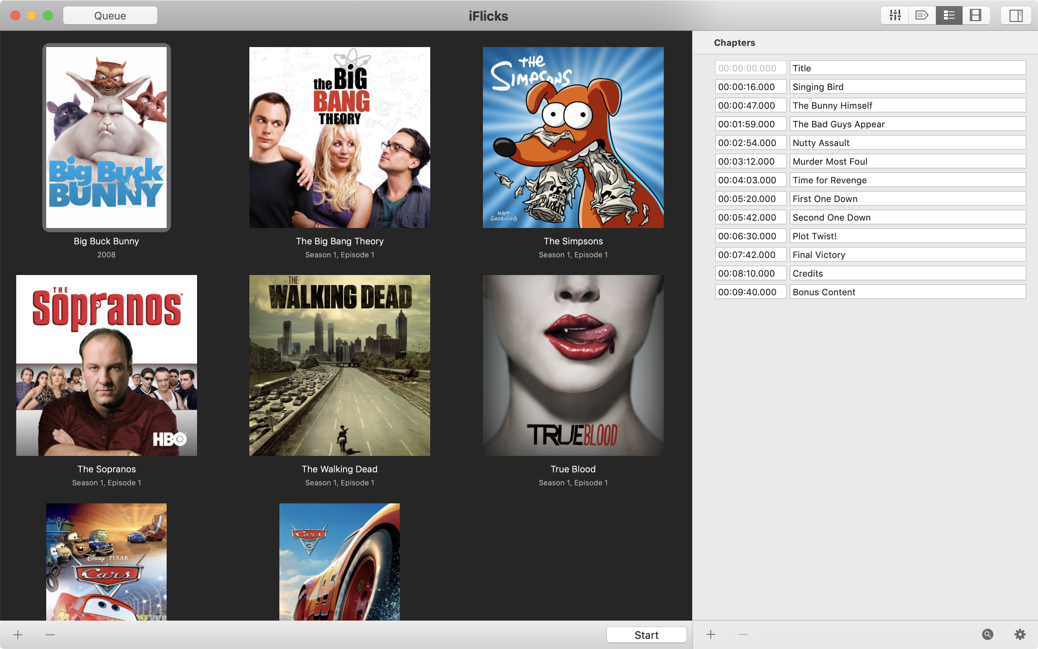
Task: Select Big Buck Bunny thumbnail
Action: pos(106,137)
